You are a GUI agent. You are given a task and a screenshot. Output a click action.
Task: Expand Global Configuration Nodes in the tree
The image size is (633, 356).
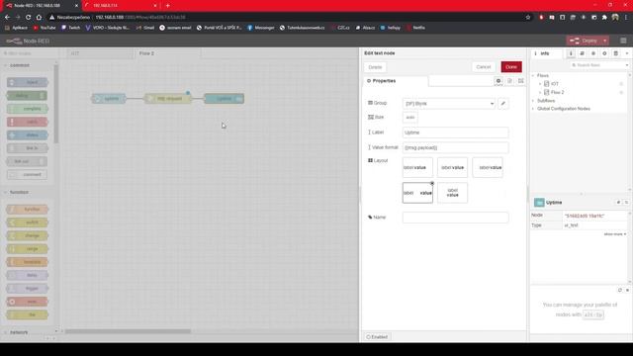533,109
